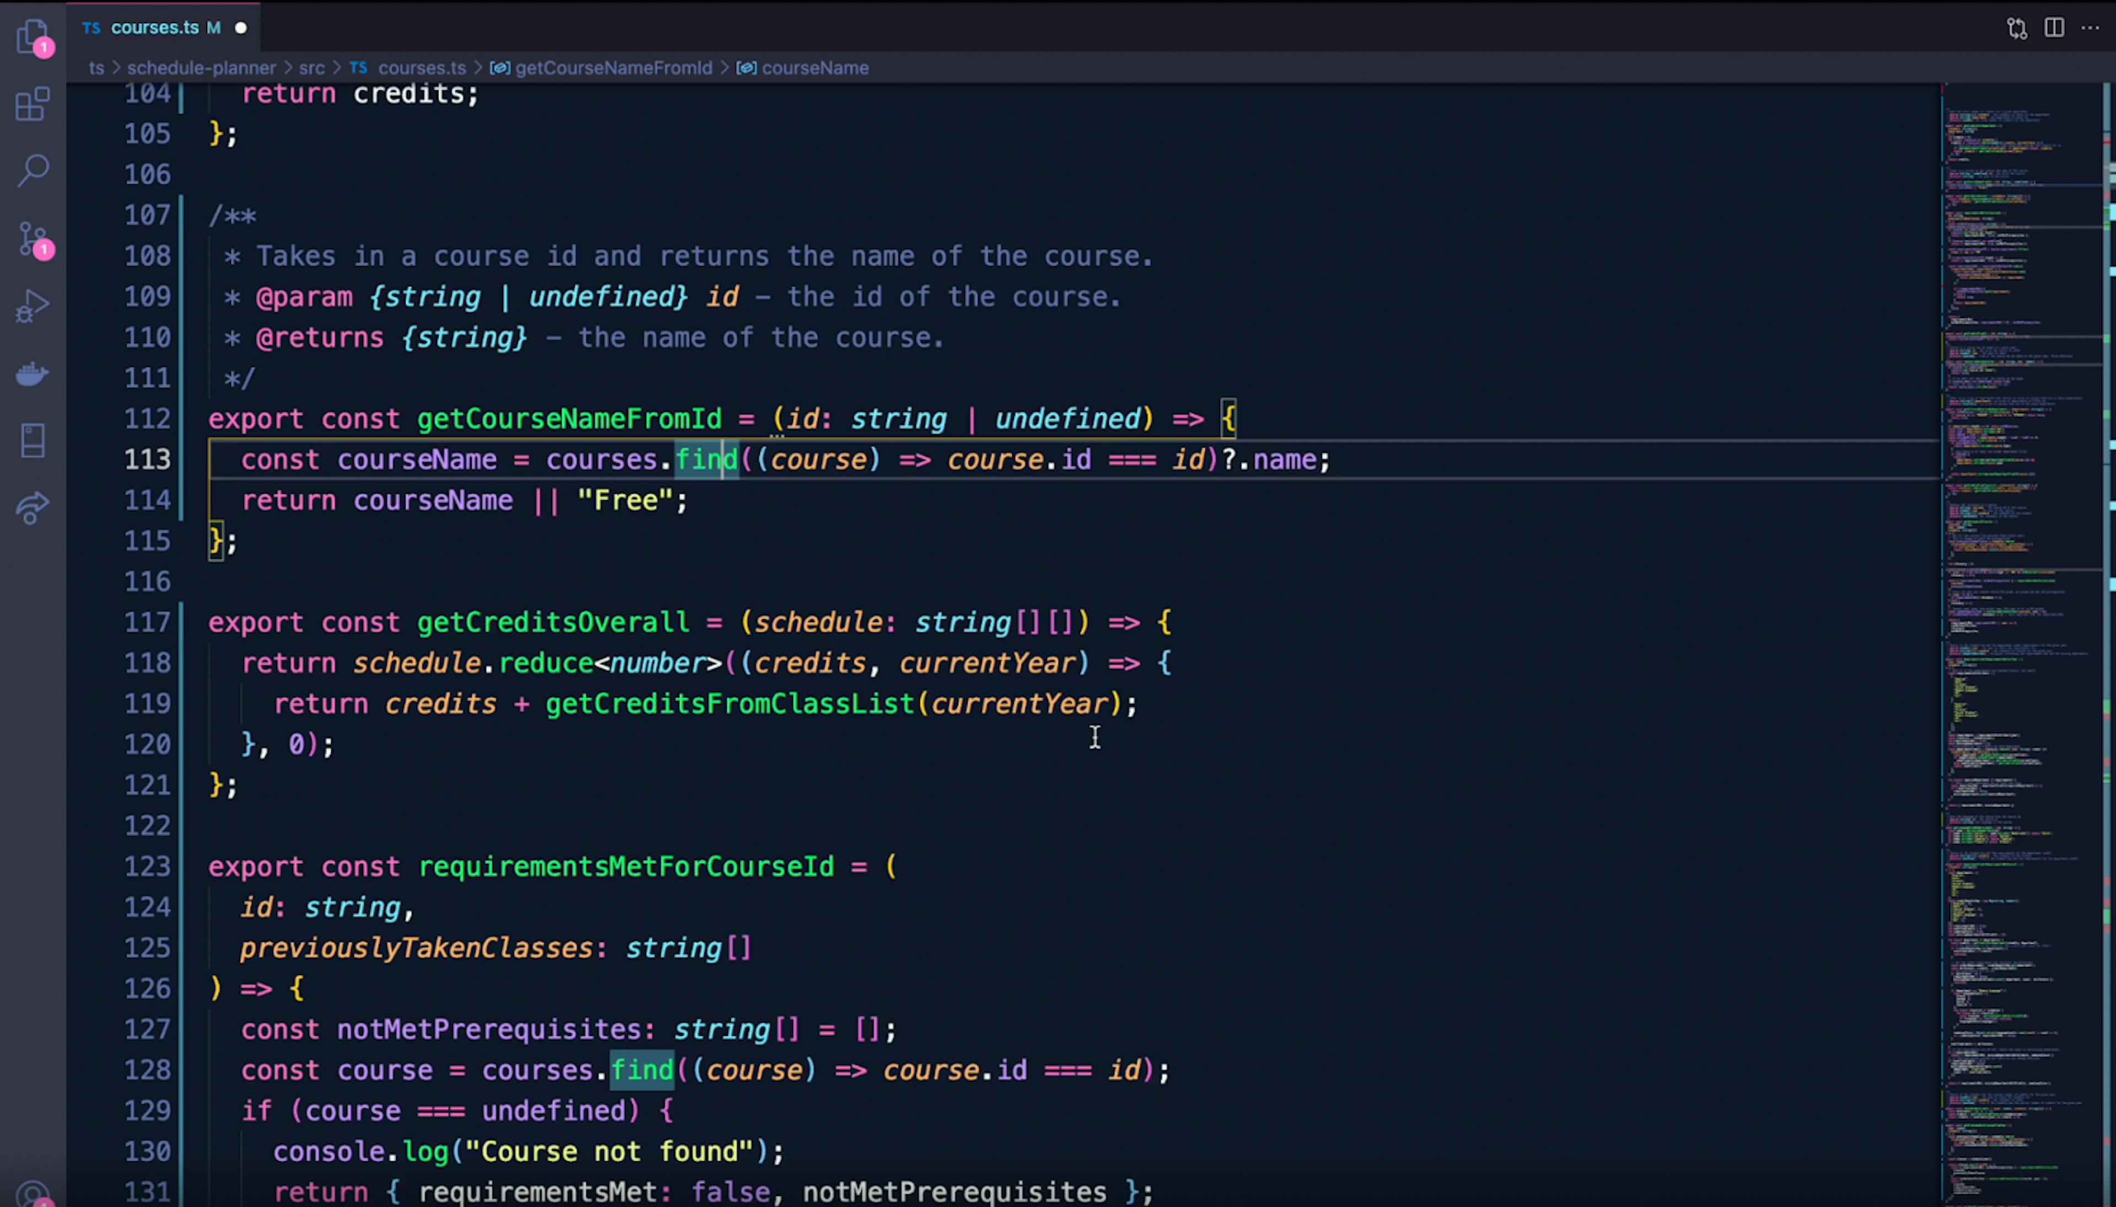Viewport: 2116px width, 1207px height.
Task: Open the Search view icon
Action: tap(33, 171)
